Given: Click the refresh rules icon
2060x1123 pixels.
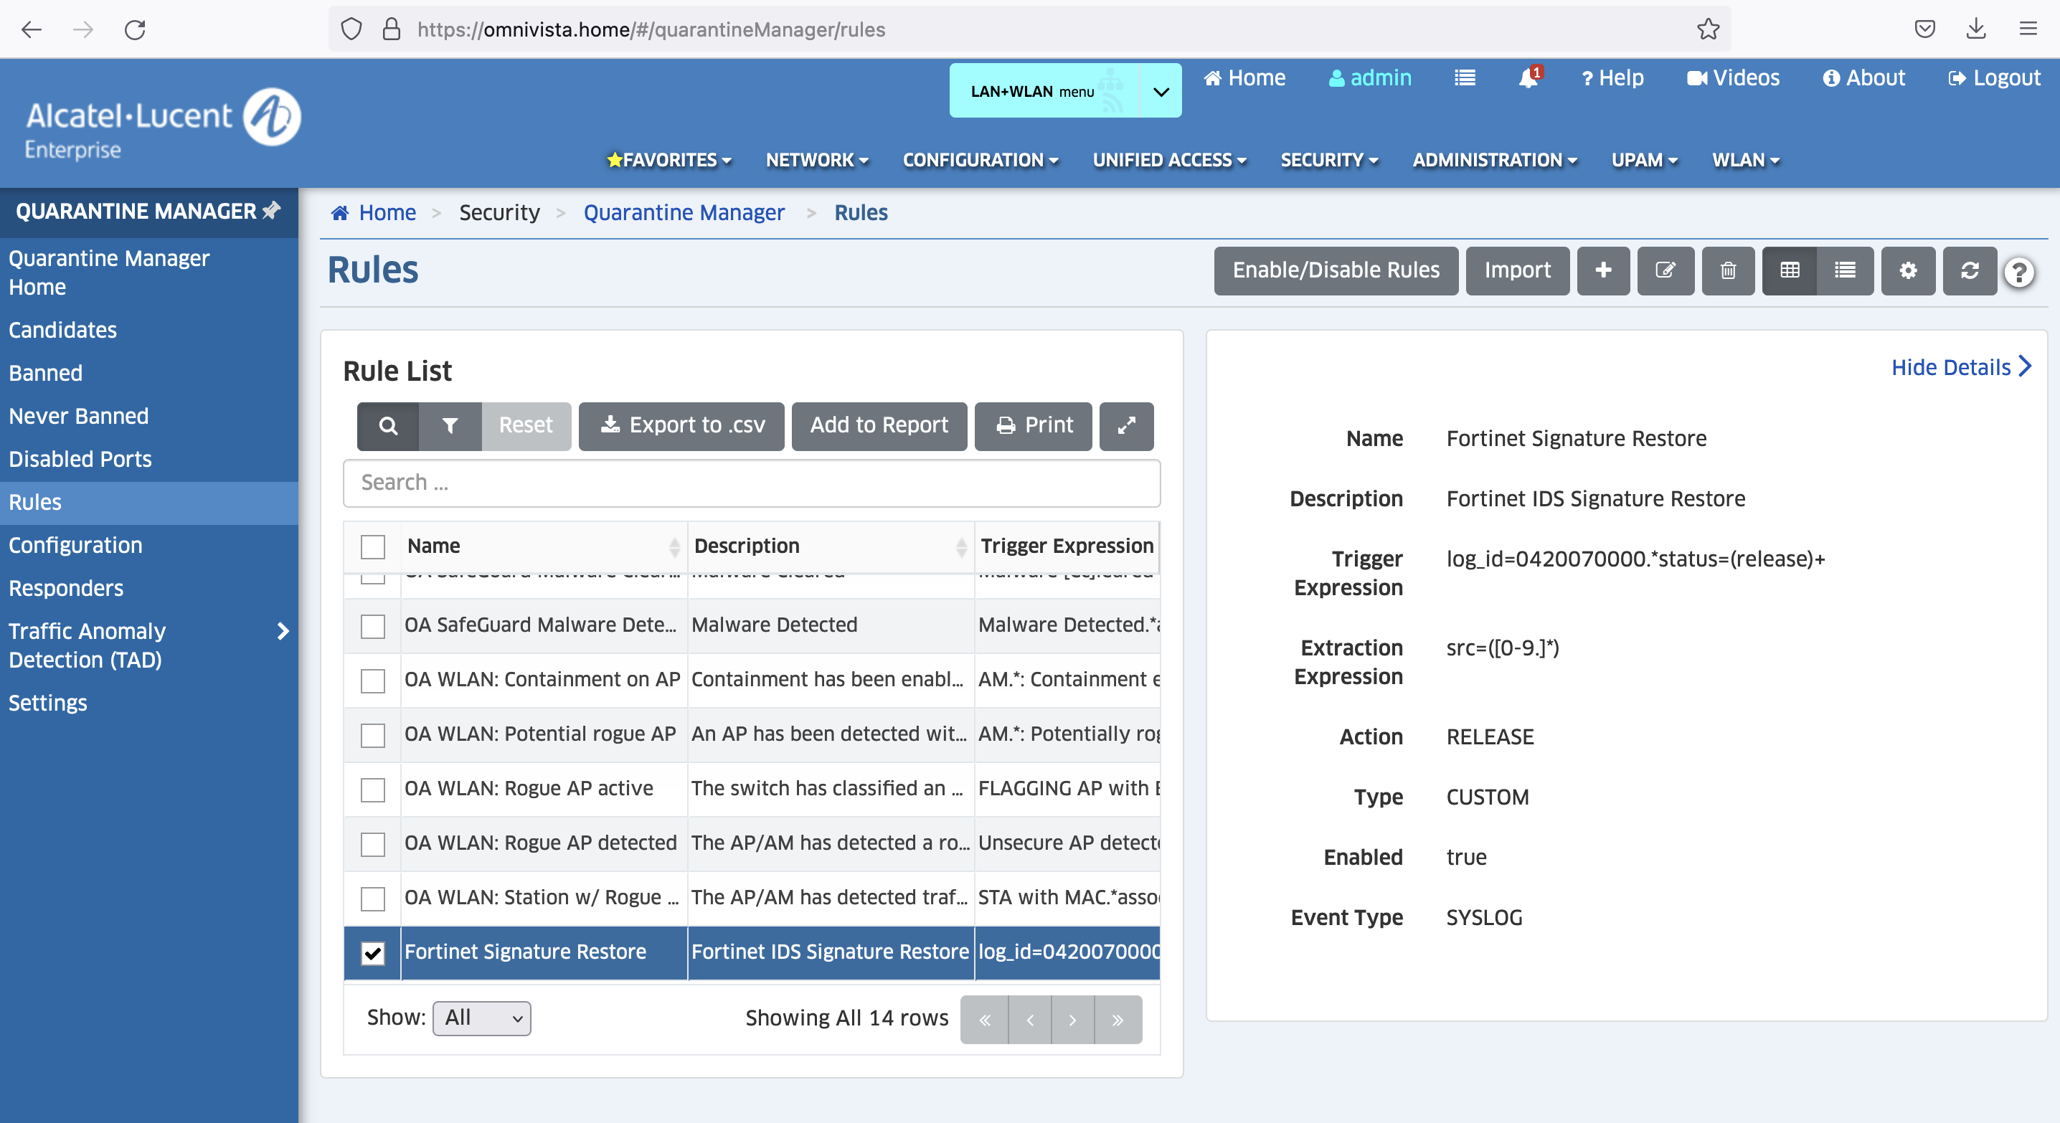Looking at the screenshot, I should [1969, 270].
